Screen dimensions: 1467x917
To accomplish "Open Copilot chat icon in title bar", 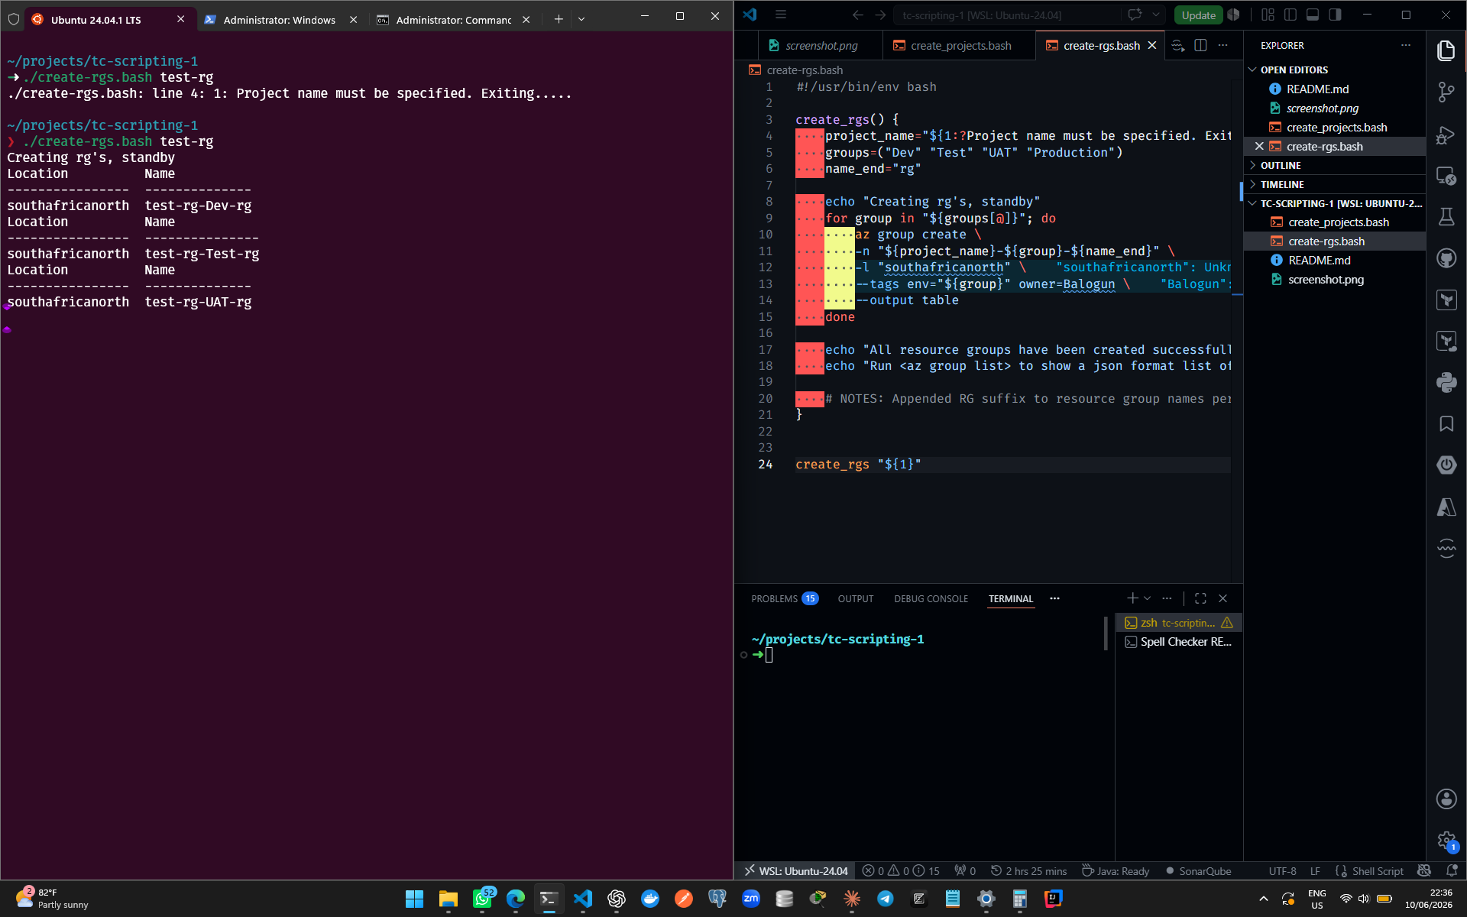I will click(x=1135, y=15).
